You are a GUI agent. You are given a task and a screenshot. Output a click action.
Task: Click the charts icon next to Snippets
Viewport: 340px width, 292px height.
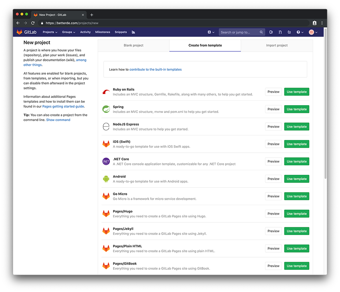133,32
